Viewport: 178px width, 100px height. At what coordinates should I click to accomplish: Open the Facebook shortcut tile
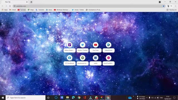point(70,60)
